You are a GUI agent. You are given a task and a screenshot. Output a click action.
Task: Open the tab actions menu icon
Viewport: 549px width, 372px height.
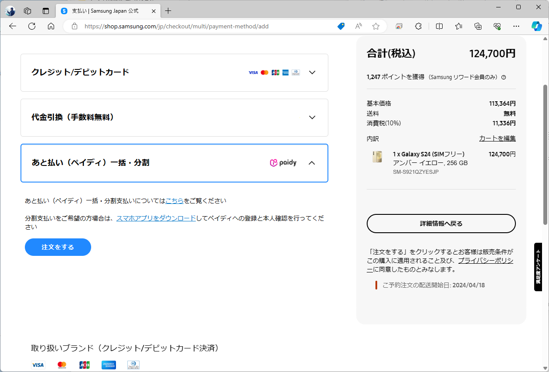pyautogui.click(x=46, y=11)
